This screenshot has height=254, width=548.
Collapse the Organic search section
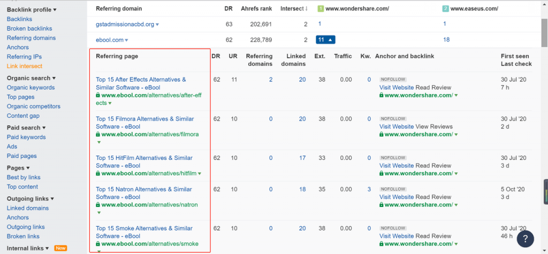[x=31, y=78]
